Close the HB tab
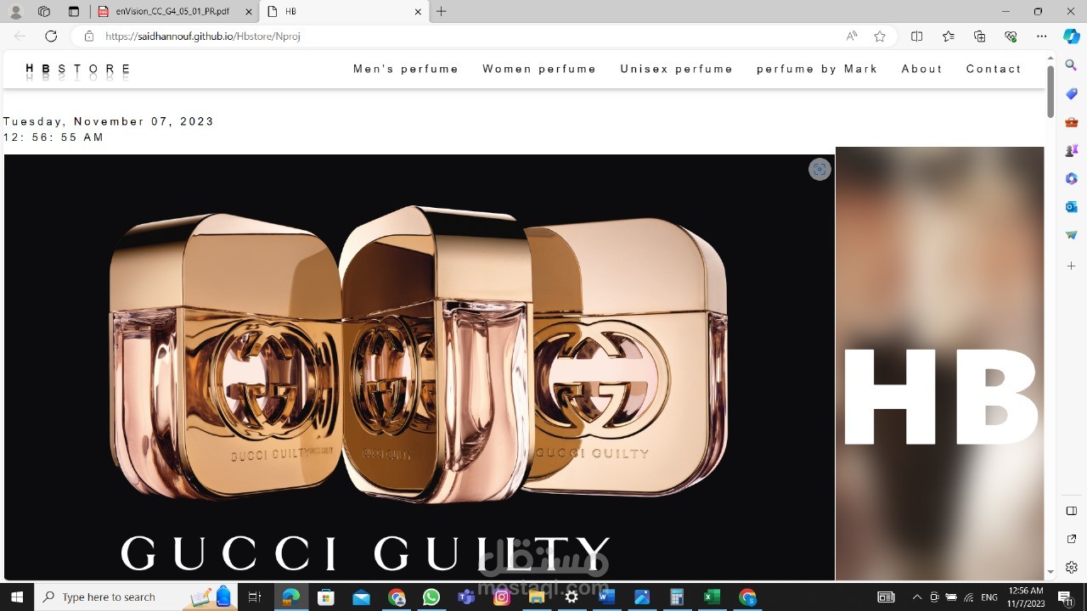 pos(418,12)
